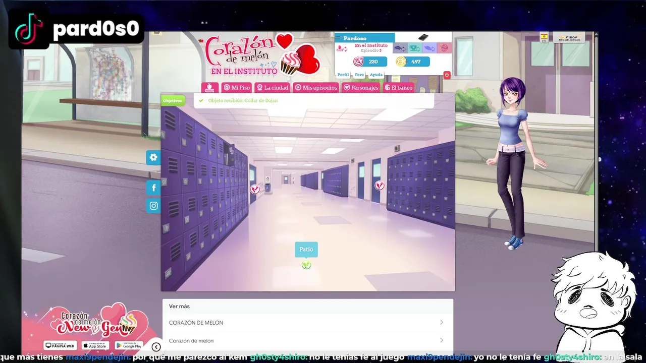Viewport: 646px width, 363px height.
Task: Open El banco menu
Action: 399,88
